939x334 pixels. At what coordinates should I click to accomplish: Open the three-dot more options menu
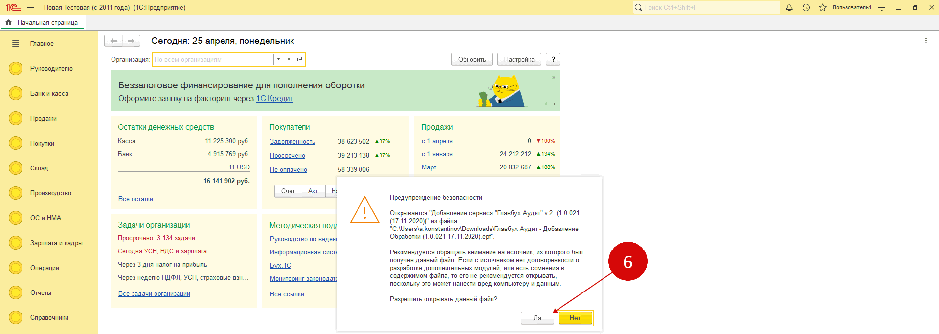click(926, 41)
